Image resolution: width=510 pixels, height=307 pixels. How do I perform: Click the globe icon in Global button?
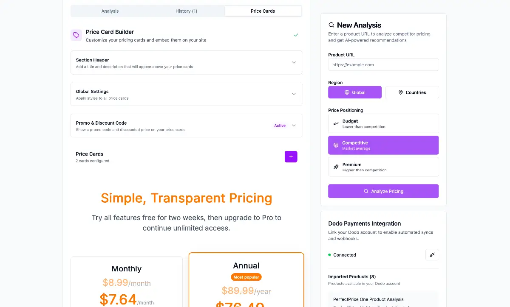tap(347, 92)
